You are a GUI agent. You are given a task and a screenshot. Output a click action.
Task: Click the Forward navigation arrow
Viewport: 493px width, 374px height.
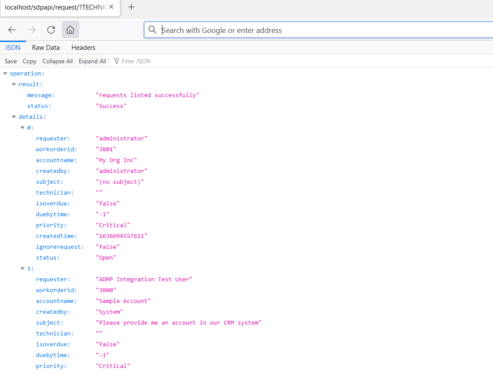click(x=32, y=30)
